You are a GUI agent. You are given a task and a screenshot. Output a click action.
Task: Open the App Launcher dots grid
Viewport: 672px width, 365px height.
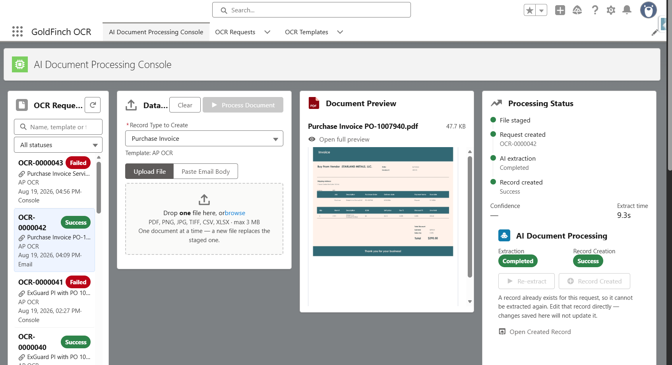click(x=17, y=31)
